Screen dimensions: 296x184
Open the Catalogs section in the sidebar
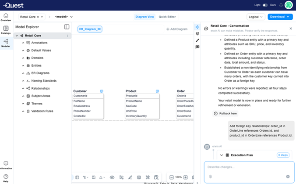tap(6, 30)
